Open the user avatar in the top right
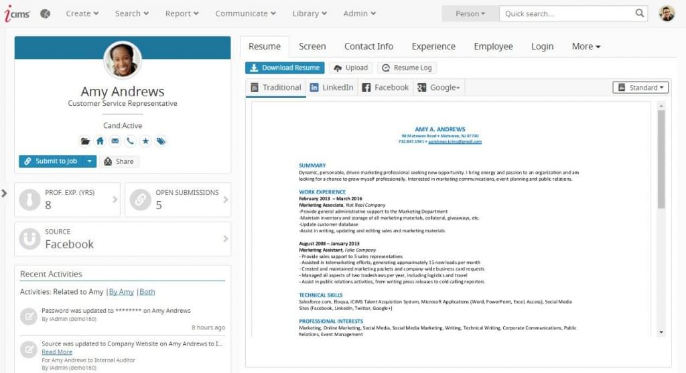 coord(667,13)
